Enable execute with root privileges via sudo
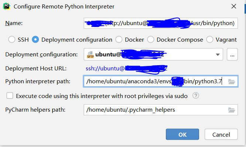This screenshot has width=246, height=147. 10,95
